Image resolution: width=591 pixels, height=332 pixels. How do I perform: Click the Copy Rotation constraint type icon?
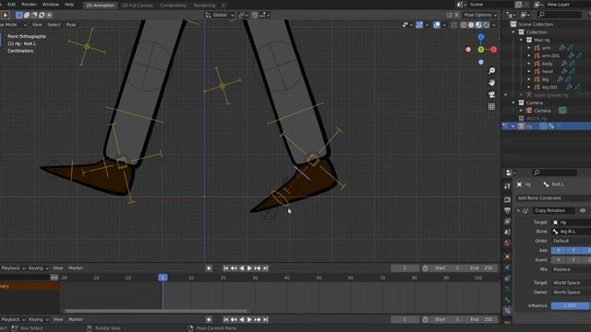click(525, 210)
